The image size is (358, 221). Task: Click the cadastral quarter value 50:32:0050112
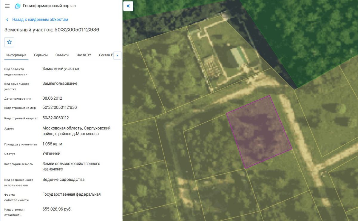[56, 118]
